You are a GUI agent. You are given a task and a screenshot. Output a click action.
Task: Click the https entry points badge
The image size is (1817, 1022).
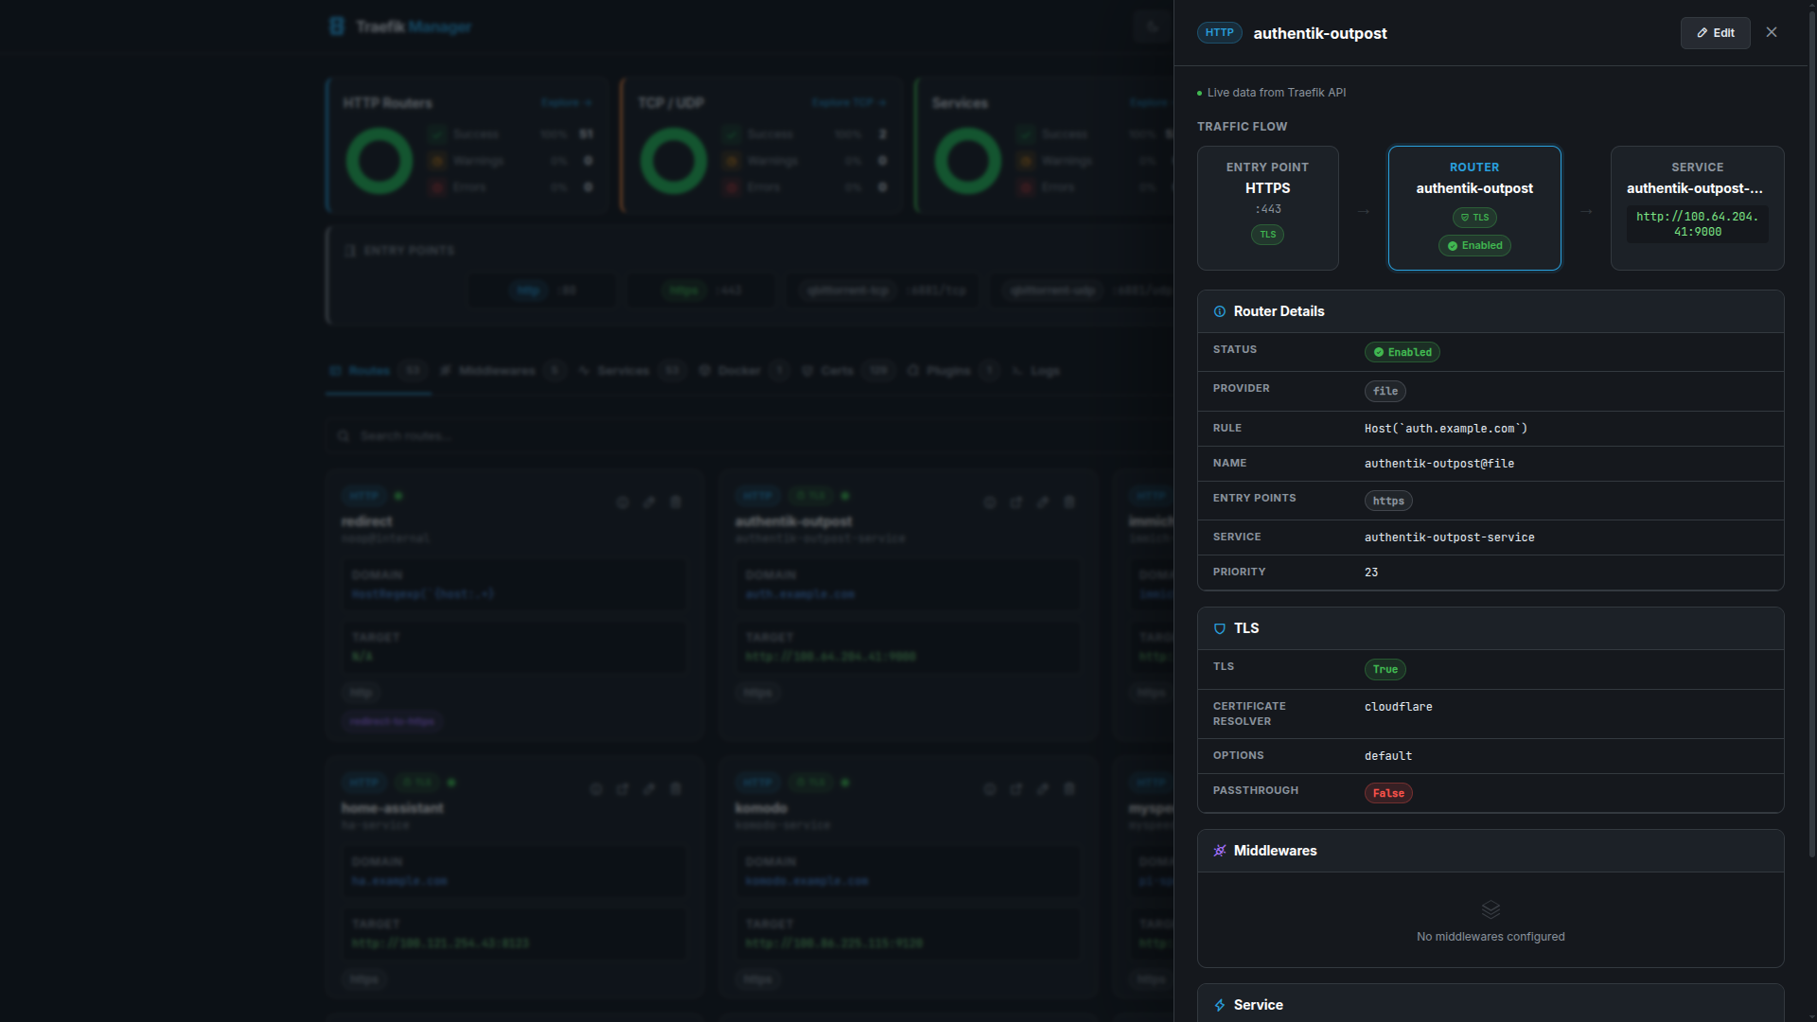click(1387, 502)
